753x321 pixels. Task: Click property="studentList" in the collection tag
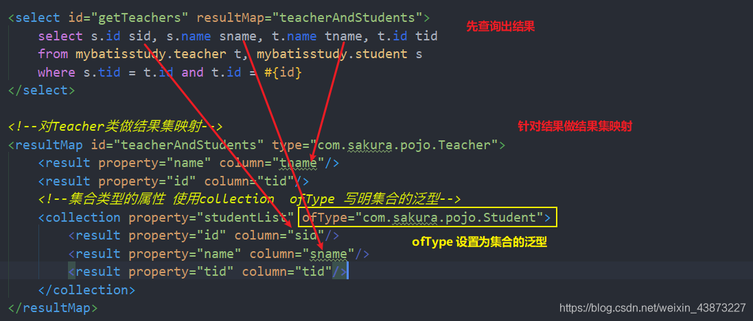coord(211,218)
